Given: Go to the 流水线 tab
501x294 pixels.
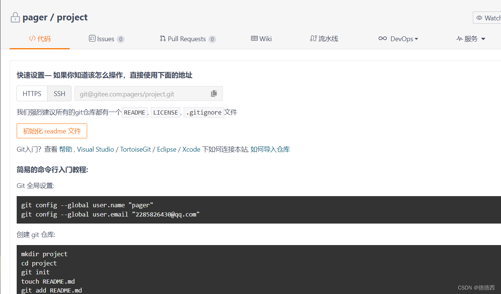Looking at the screenshot, I should click(324, 39).
